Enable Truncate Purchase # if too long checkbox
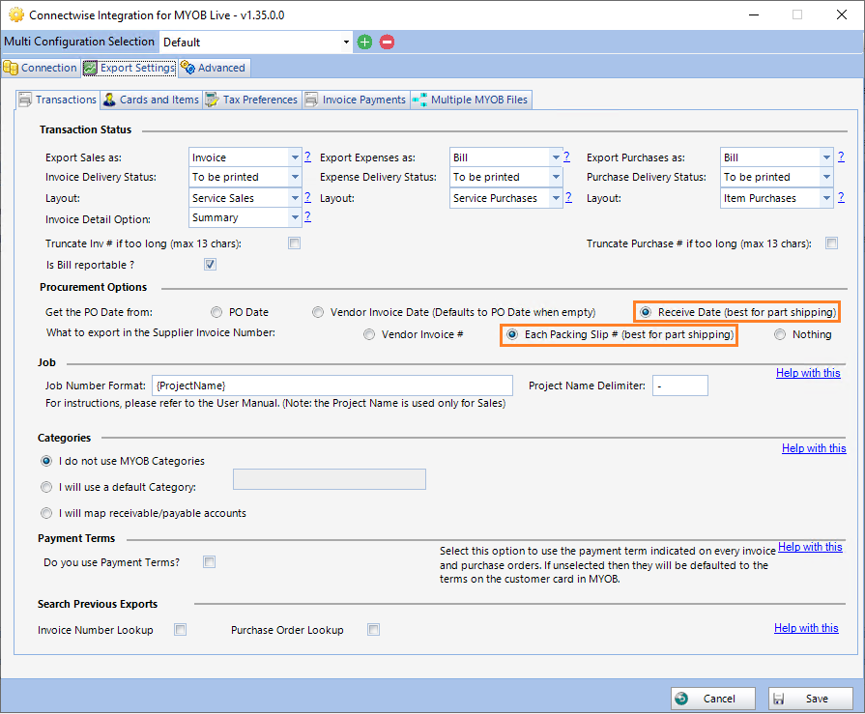This screenshot has height=714, width=865. pyautogui.click(x=832, y=243)
